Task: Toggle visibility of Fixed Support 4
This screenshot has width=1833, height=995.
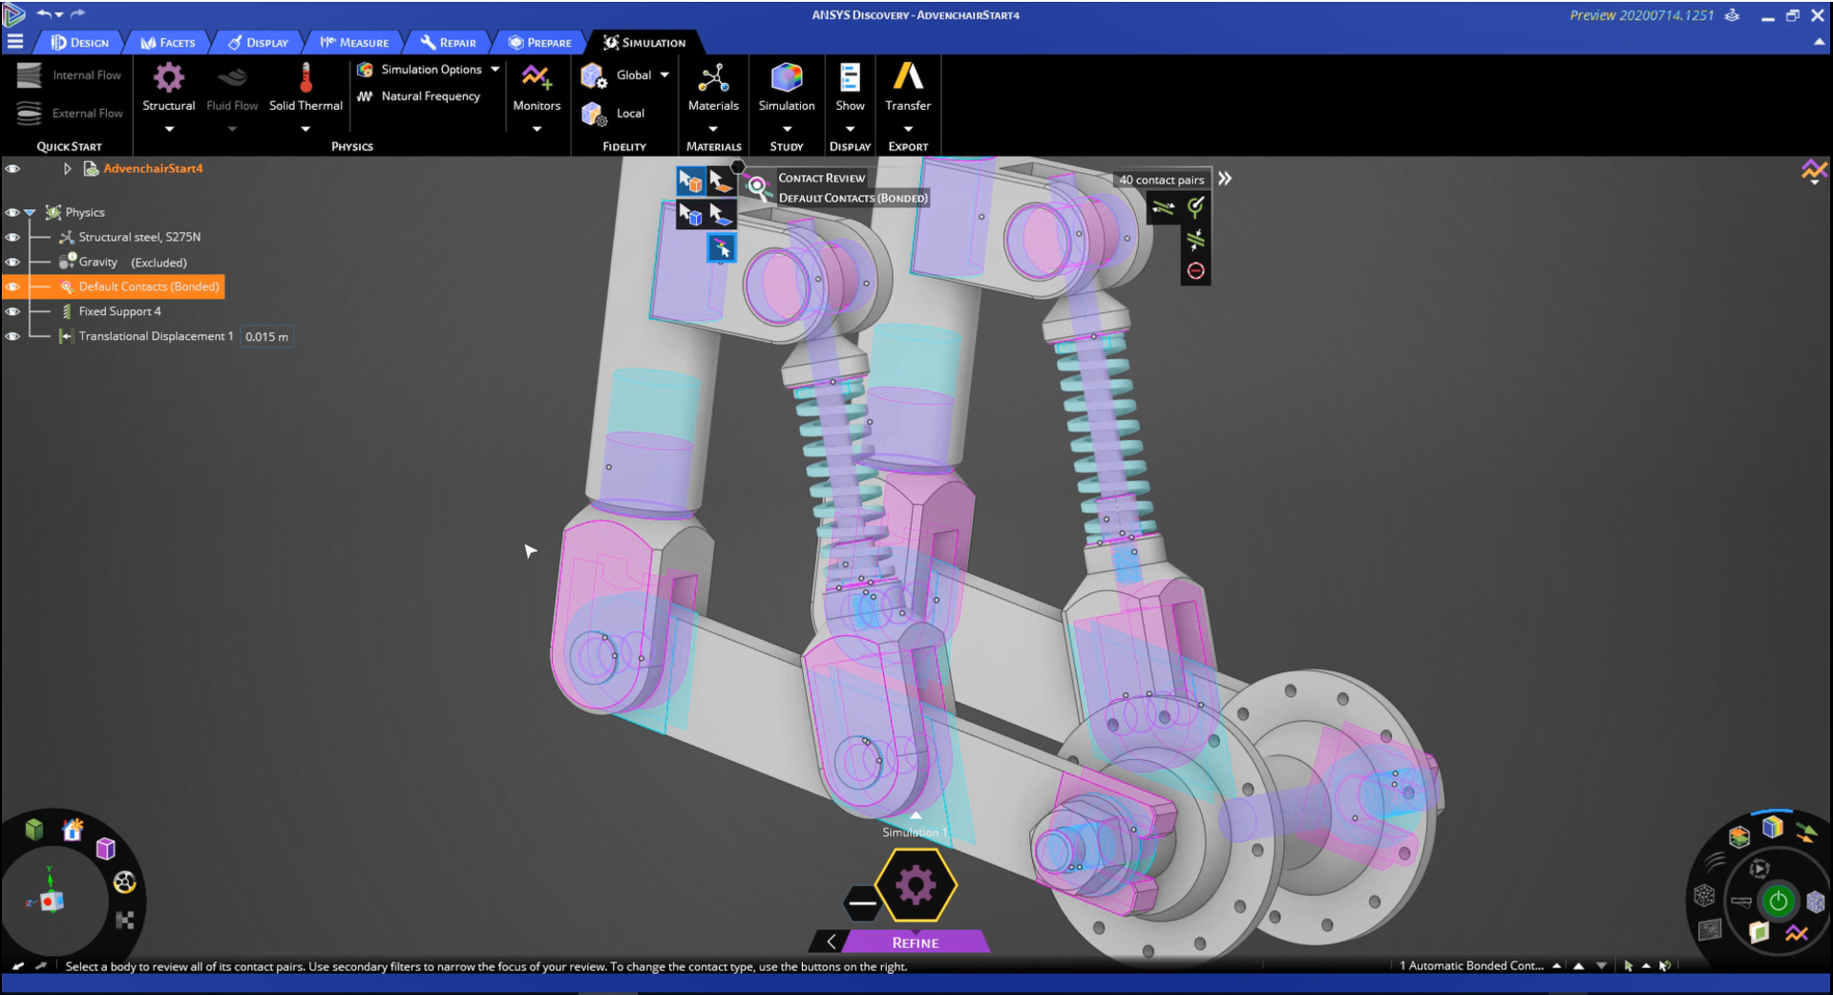Action: 12,311
